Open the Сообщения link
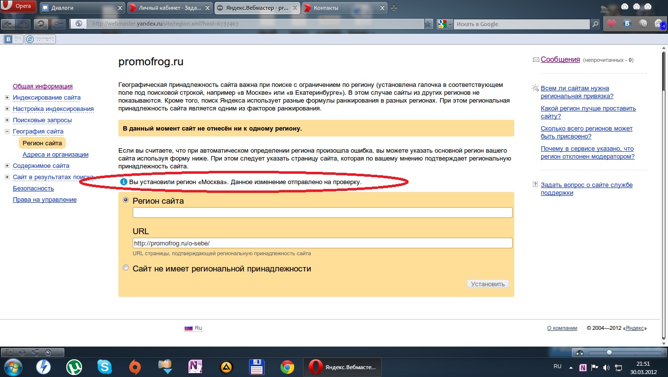668x377 pixels. pyautogui.click(x=560, y=59)
